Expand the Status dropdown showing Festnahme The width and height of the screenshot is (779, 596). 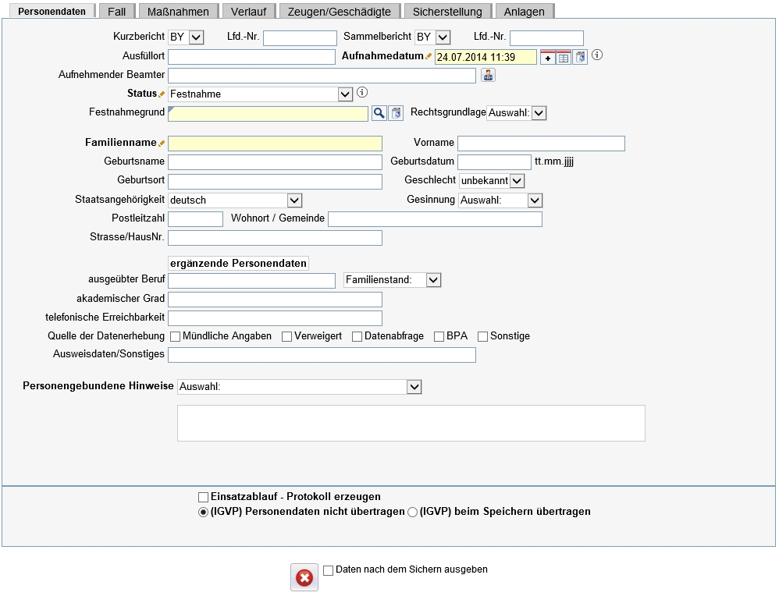261,94
